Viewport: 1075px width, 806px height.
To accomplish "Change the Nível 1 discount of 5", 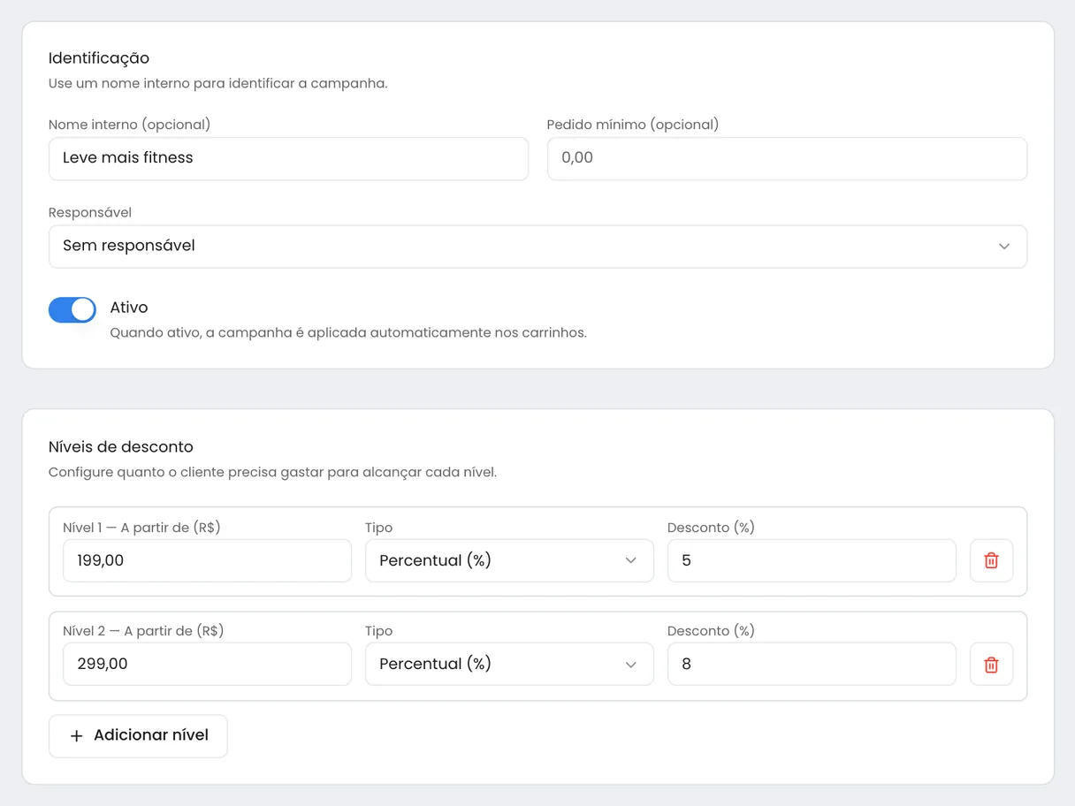I will [812, 560].
